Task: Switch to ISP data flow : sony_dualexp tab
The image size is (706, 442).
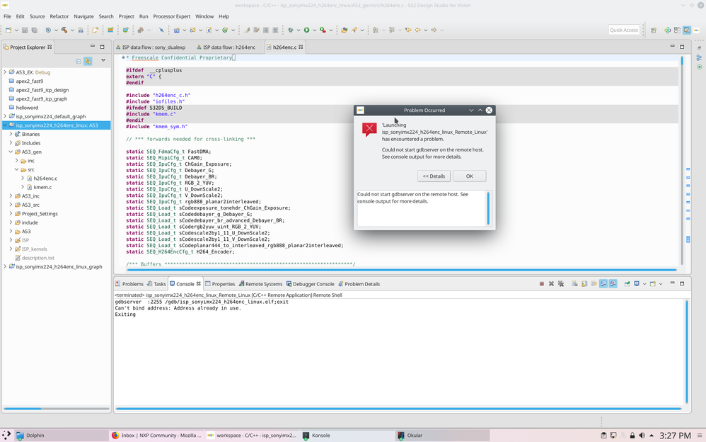Action: (151, 47)
